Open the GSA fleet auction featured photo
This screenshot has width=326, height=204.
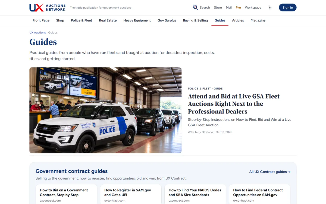coord(105,110)
